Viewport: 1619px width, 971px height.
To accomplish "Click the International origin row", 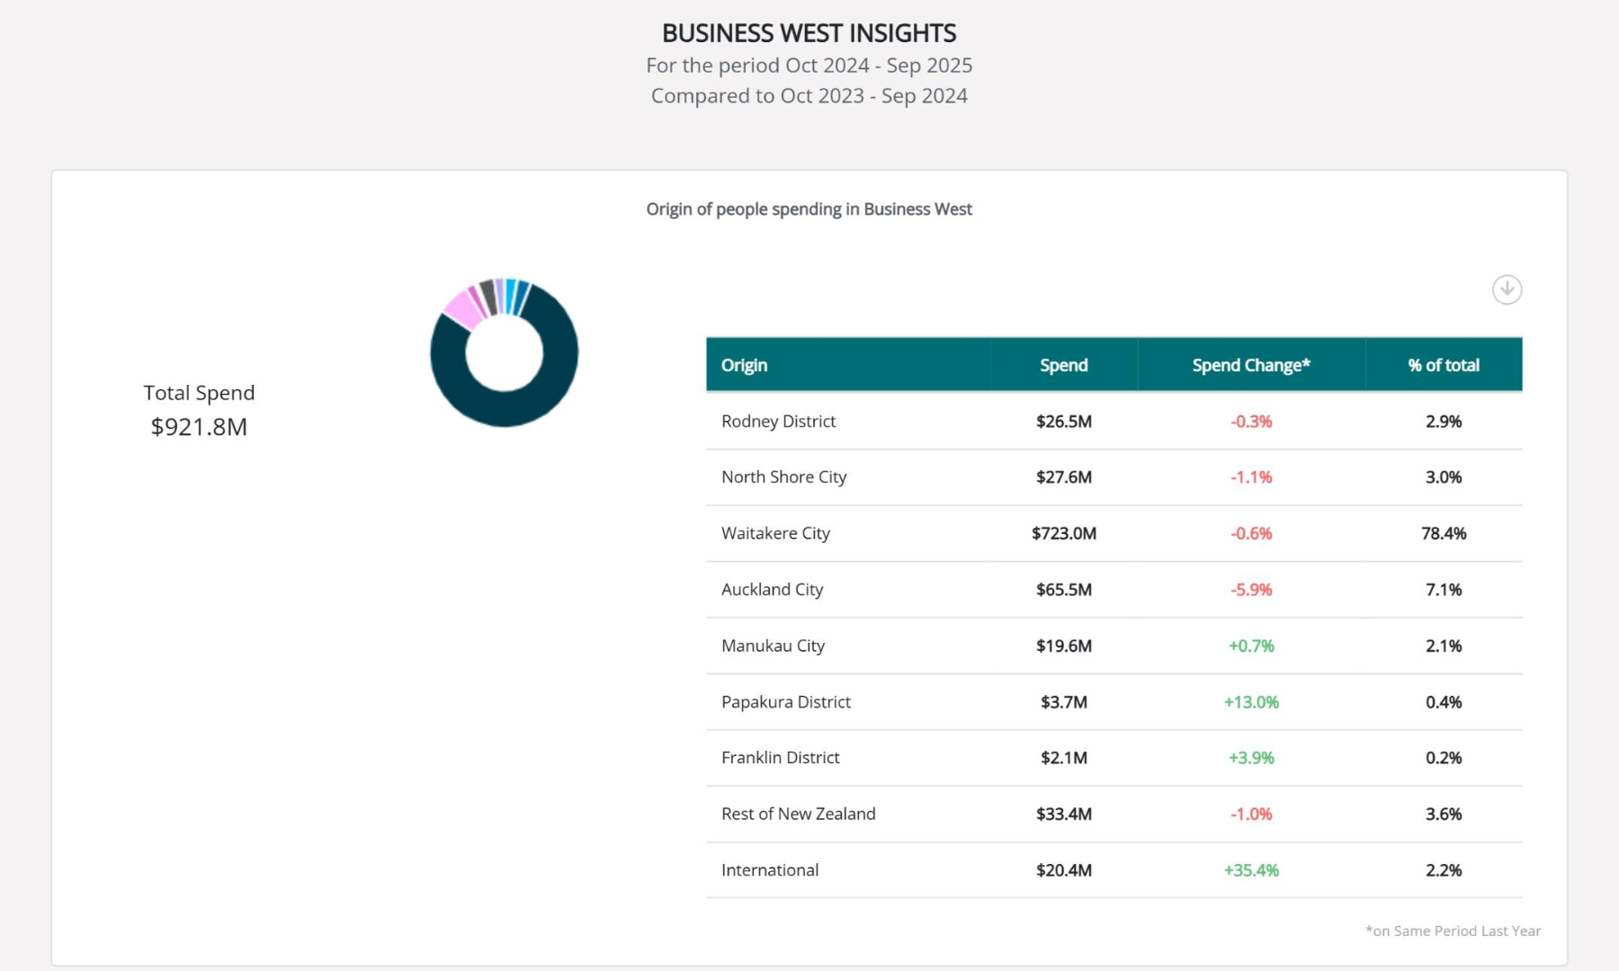I will [1114, 870].
